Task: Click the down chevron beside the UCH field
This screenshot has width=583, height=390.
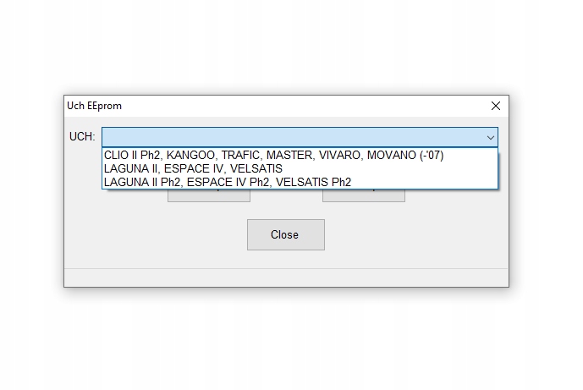Action: coord(491,138)
